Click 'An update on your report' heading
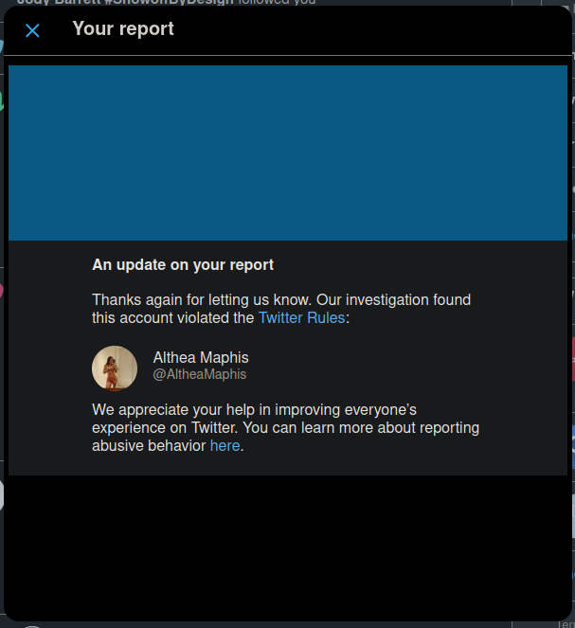This screenshot has height=628, width=575. (183, 264)
